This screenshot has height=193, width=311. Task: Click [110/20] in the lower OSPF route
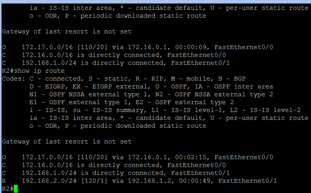pos(92,157)
